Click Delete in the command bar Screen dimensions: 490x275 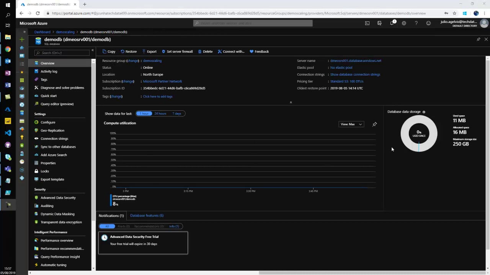205,52
